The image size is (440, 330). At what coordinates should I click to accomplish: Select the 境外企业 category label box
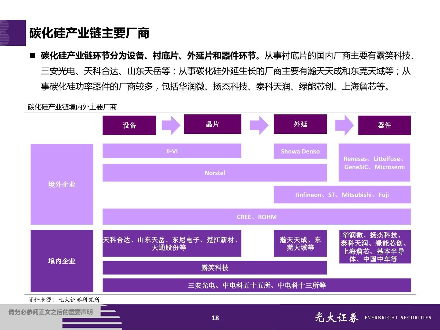[x=62, y=184]
